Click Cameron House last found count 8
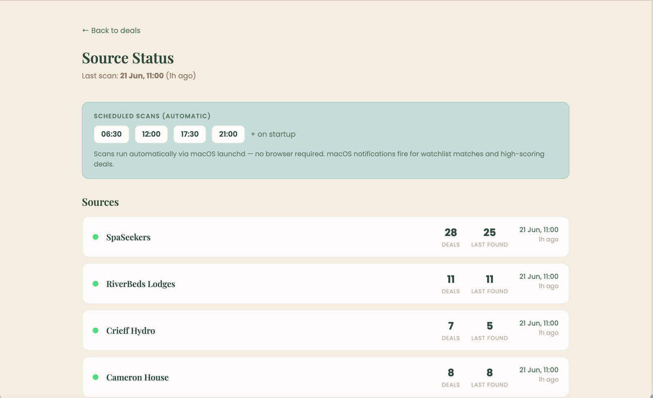The height and width of the screenshot is (398, 653). point(489,373)
